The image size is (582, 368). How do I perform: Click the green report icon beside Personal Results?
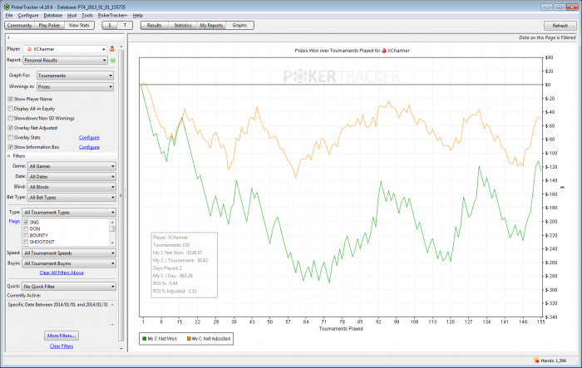[x=113, y=60]
